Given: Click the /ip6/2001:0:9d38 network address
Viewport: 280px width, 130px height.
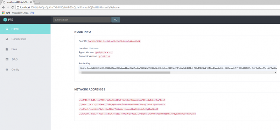Looking at the screenshot, I should point(138,114).
